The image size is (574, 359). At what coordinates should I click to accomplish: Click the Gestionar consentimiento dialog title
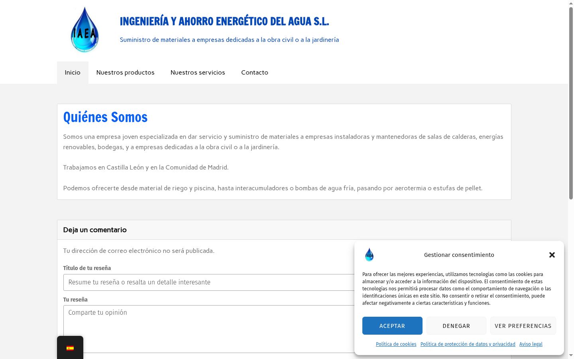click(x=459, y=255)
